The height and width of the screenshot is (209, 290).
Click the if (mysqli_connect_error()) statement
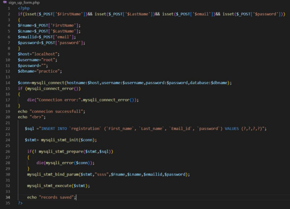tap(49, 88)
